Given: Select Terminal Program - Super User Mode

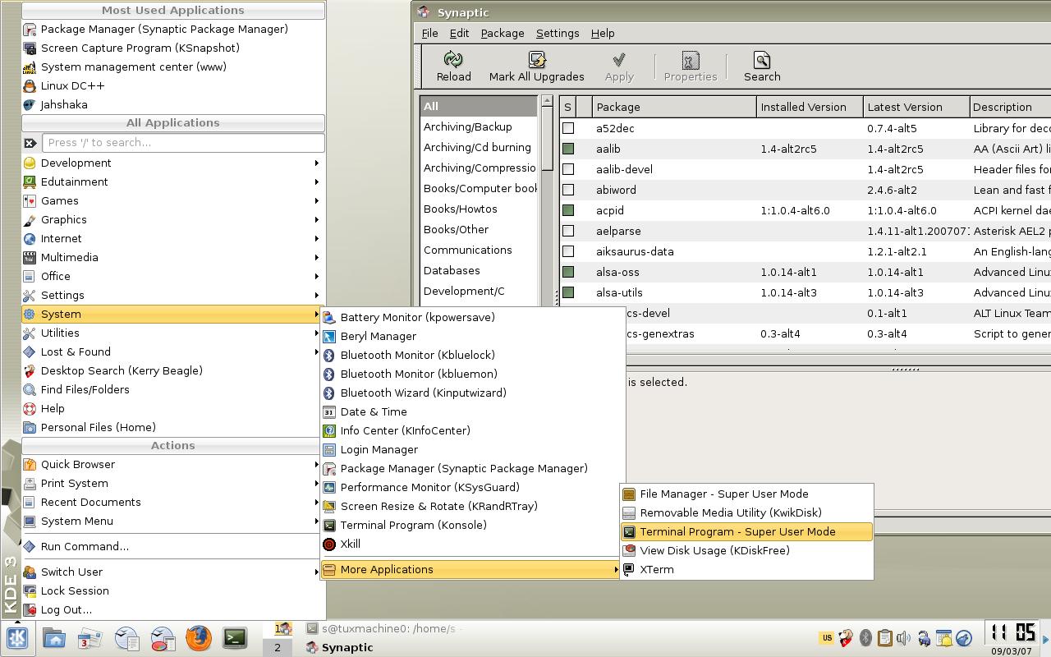Looking at the screenshot, I should (746, 531).
